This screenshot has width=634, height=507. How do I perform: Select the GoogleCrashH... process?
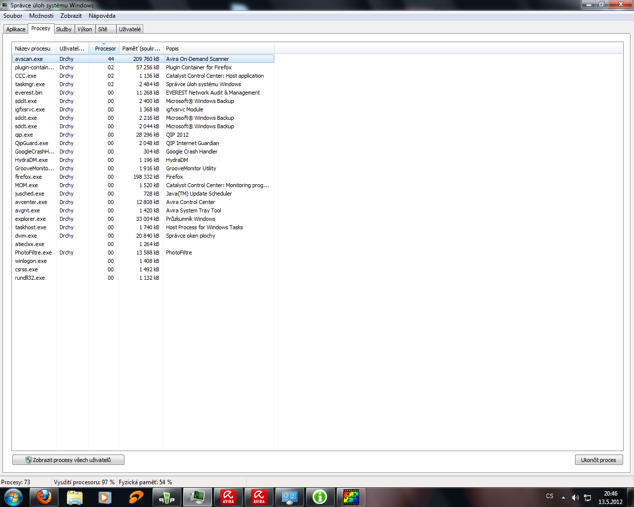click(143, 152)
